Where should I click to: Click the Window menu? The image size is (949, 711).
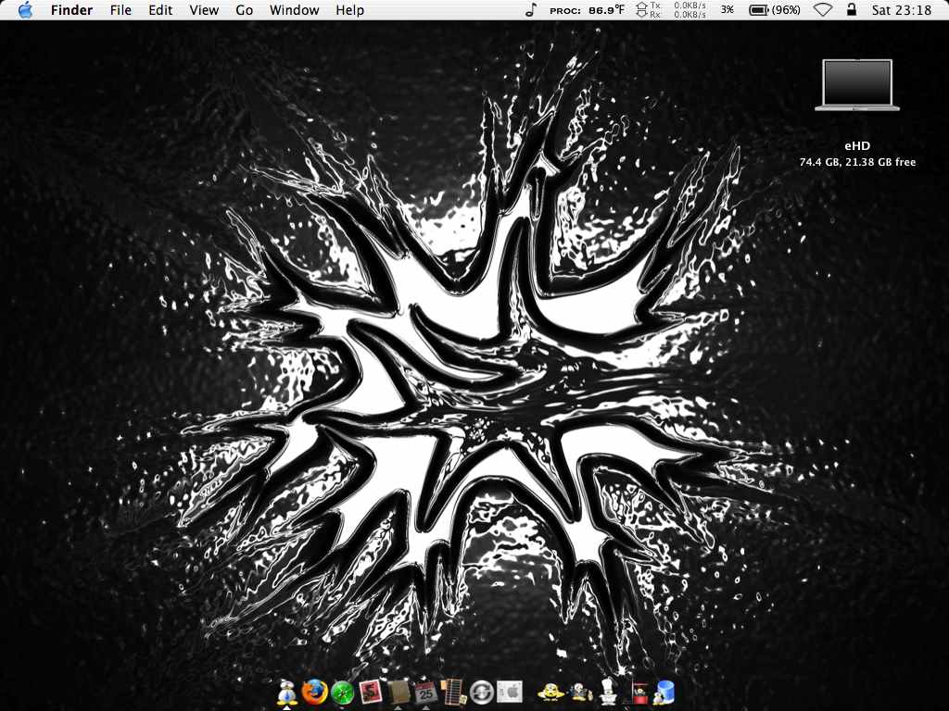tap(294, 10)
